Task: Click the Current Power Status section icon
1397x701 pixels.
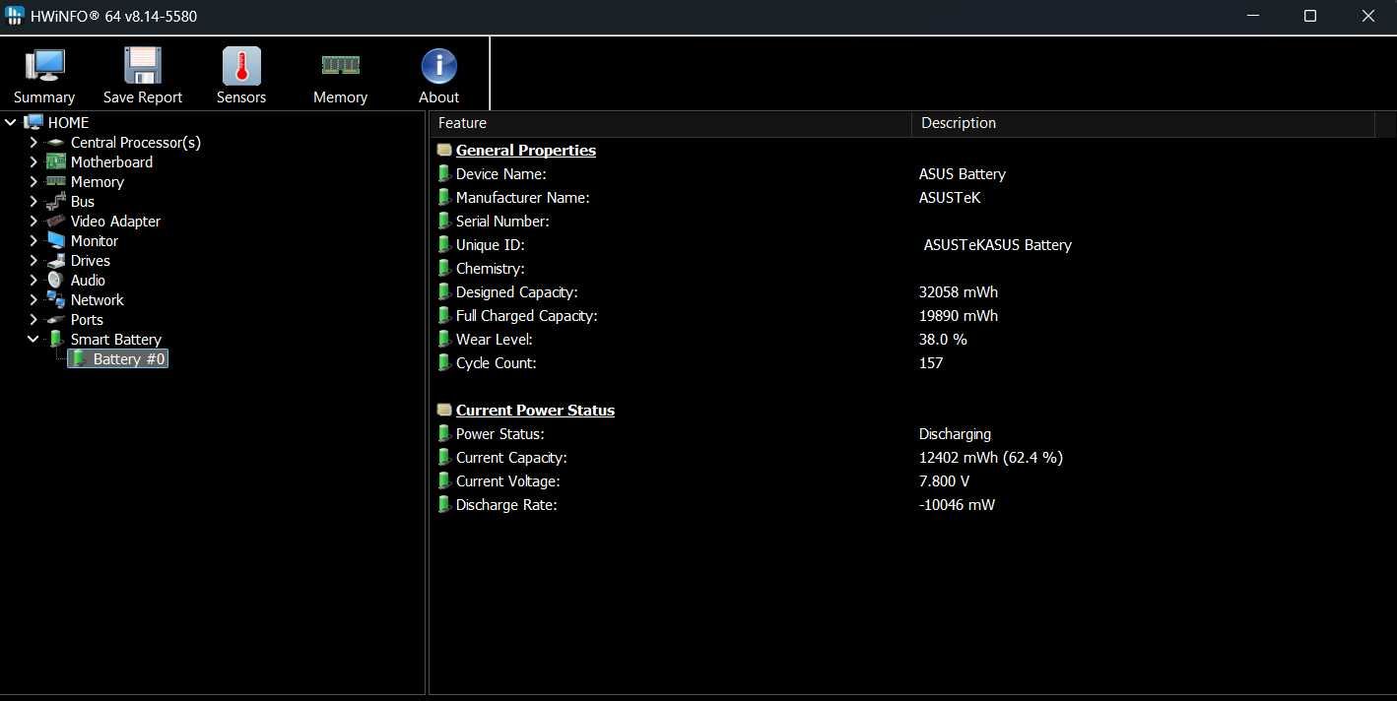Action: pyautogui.click(x=444, y=410)
